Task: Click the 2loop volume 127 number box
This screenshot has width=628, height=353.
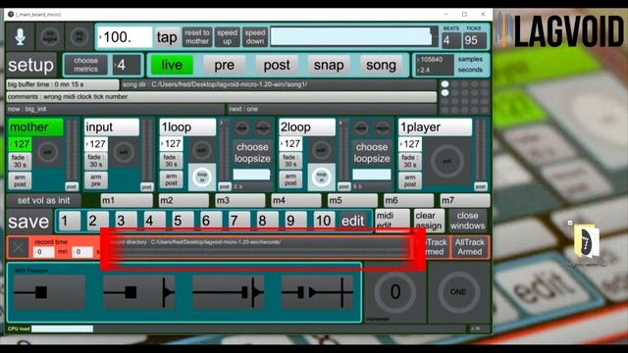Action: (290, 144)
